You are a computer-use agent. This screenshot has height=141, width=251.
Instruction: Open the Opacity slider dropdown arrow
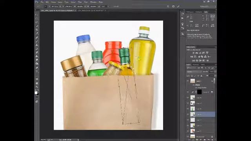tap(215, 72)
